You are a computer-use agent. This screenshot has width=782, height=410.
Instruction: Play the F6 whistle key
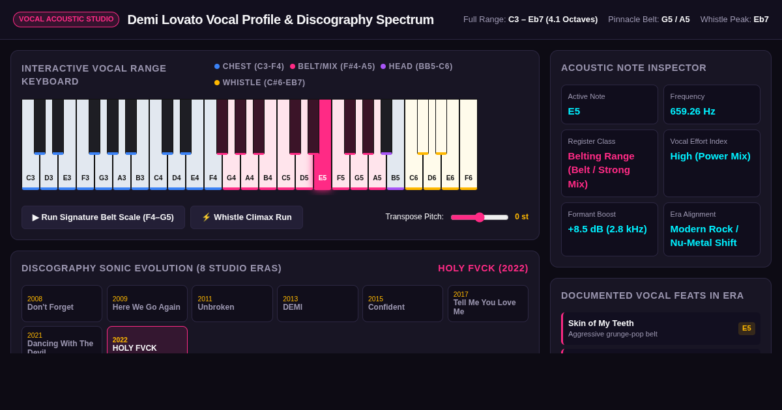tap(469, 172)
